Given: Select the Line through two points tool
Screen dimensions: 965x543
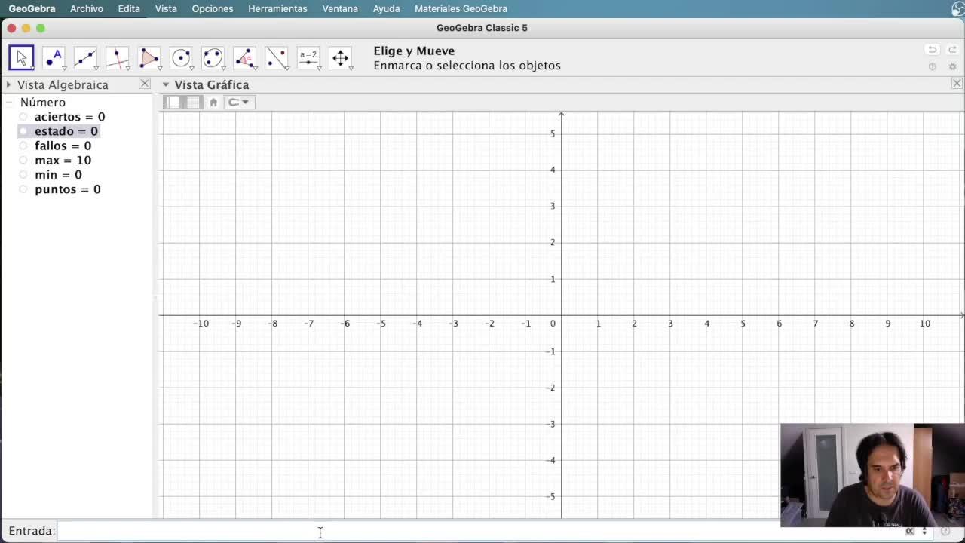Looking at the screenshot, I should (x=85, y=58).
